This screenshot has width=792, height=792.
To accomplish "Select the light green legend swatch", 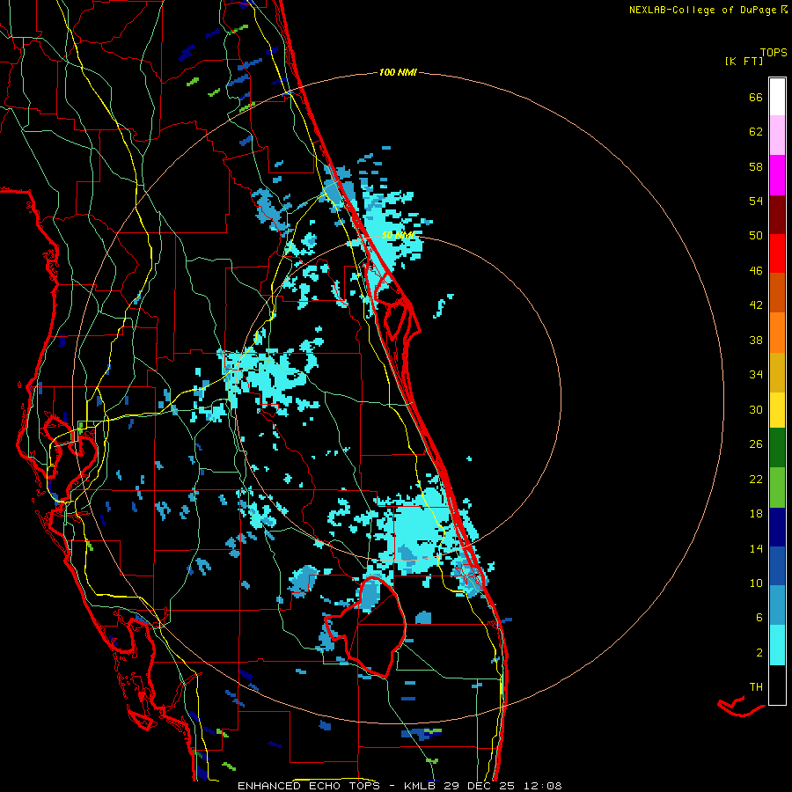I will click(777, 488).
